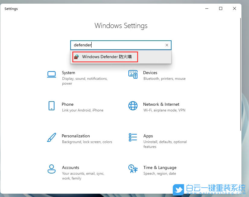The width and height of the screenshot is (249, 197).
Task: Select the Windows Defender 防火墙 search suggestion
Action: [x=105, y=57]
